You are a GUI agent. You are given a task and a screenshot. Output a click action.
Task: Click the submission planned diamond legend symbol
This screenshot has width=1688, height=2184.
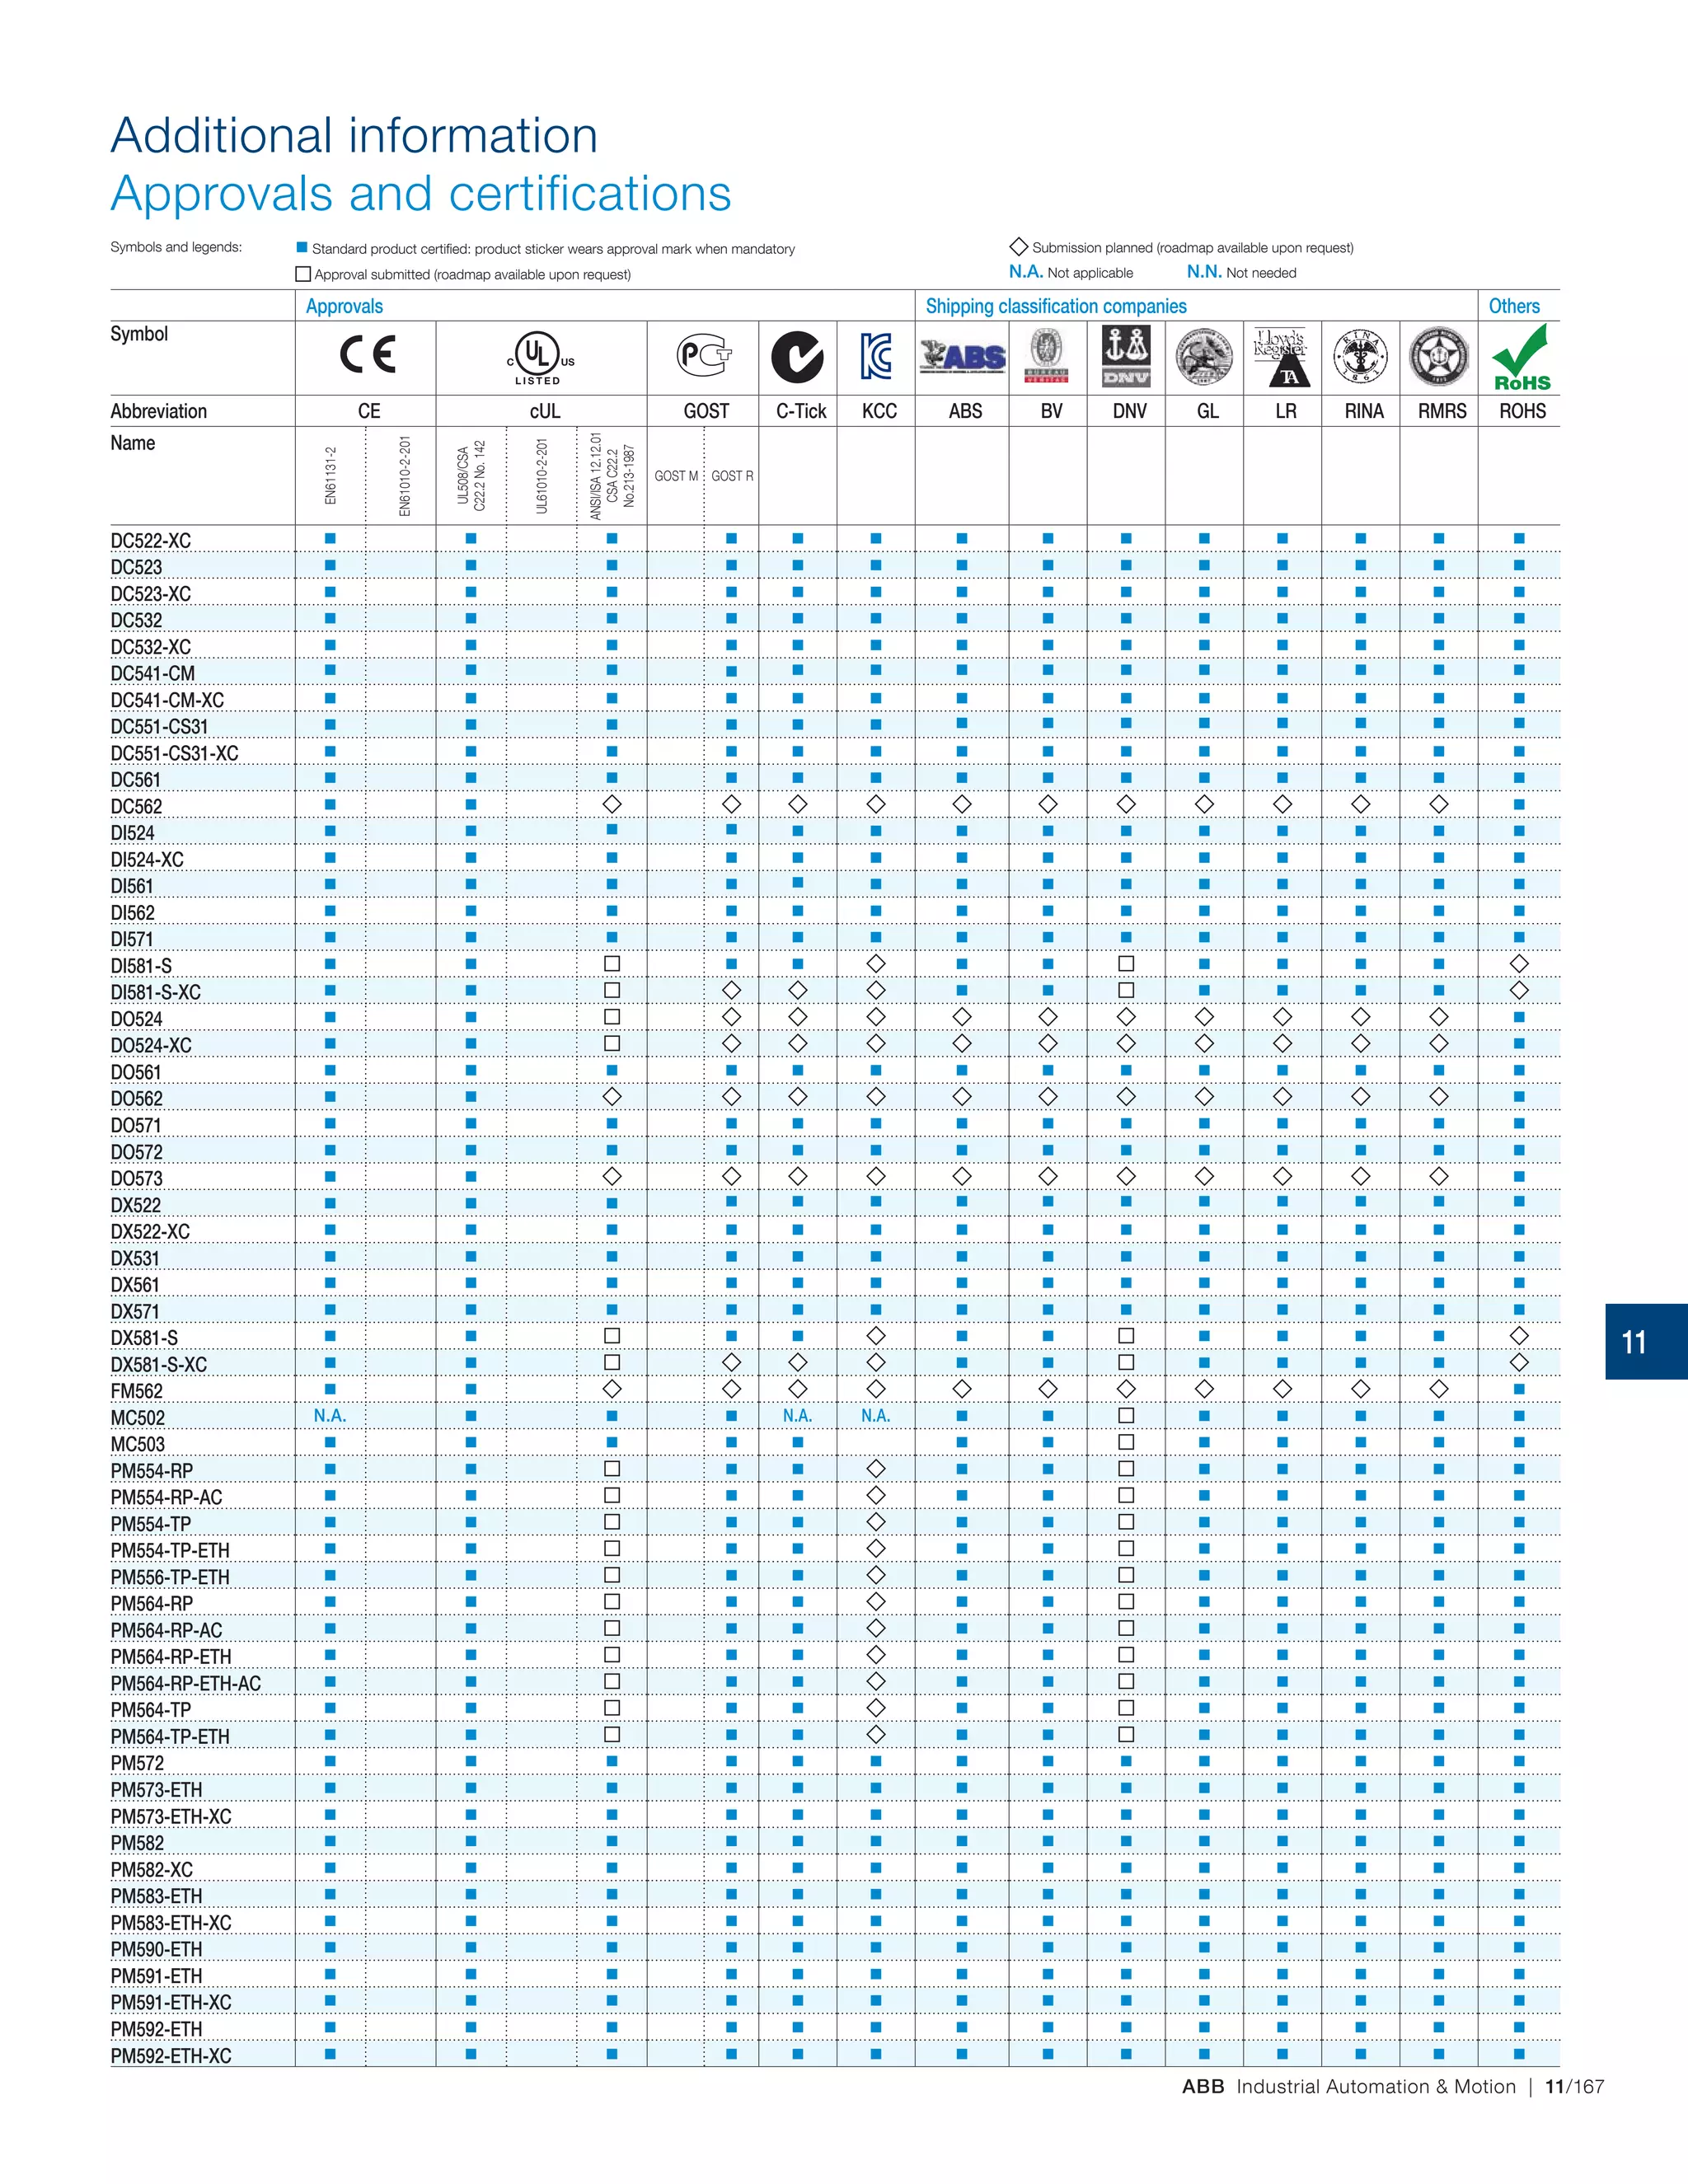(x=1019, y=247)
